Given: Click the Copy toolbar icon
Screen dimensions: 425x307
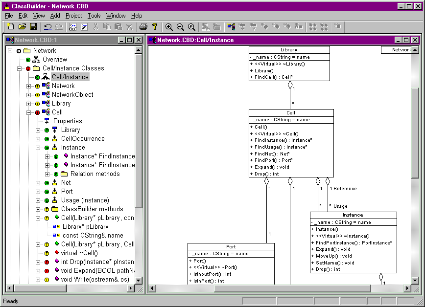Looking at the screenshot, I should 107,26.
